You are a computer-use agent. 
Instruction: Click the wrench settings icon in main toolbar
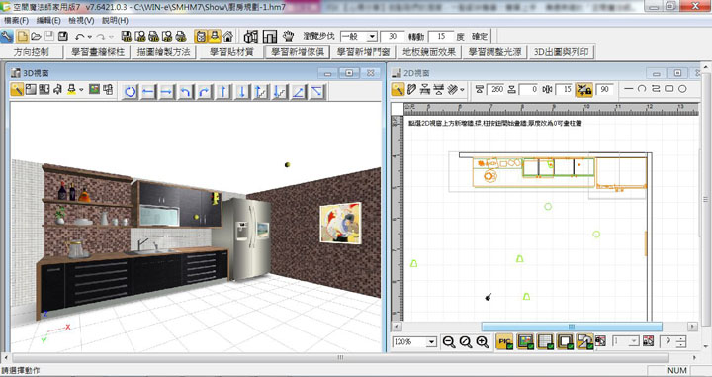click(x=7, y=36)
